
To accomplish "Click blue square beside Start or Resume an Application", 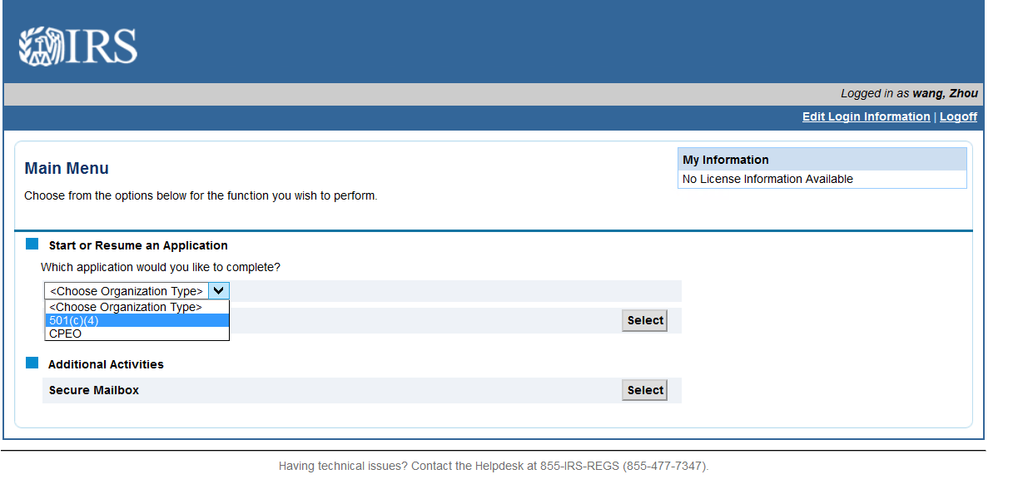I will pos(32,245).
